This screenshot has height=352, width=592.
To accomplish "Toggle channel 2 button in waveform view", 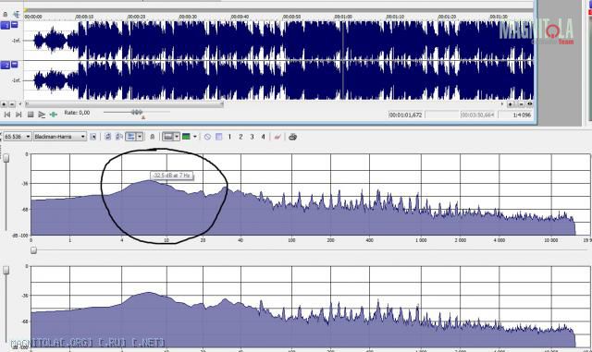I will [x=6, y=65].
